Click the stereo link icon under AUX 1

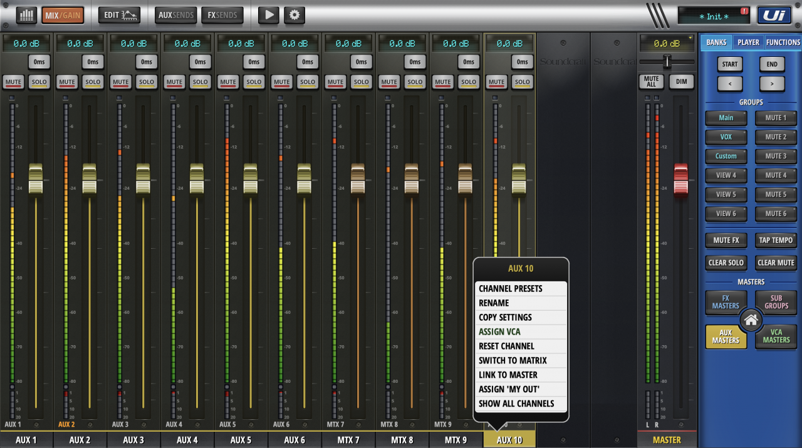tap(37, 424)
